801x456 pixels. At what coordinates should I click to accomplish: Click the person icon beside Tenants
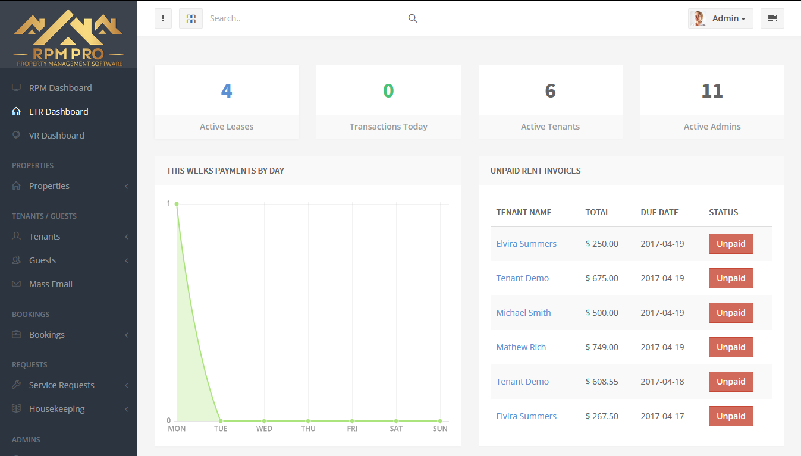(16, 236)
